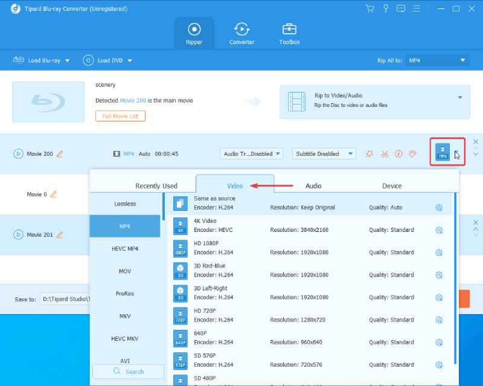Open the feedback chat icon
The height and width of the screenshot is (386, 483).
pyautogui.click(x=401, y=8)
